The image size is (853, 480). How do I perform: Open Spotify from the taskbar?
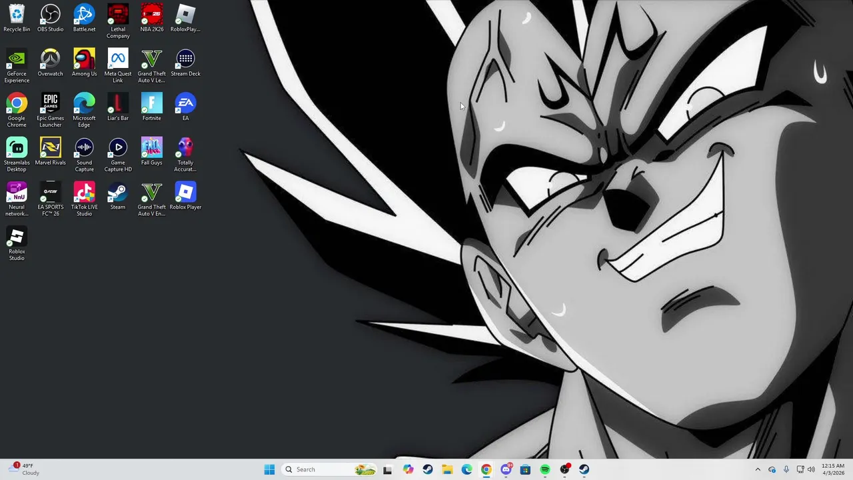pyautogui.click(x=545, y=469)
